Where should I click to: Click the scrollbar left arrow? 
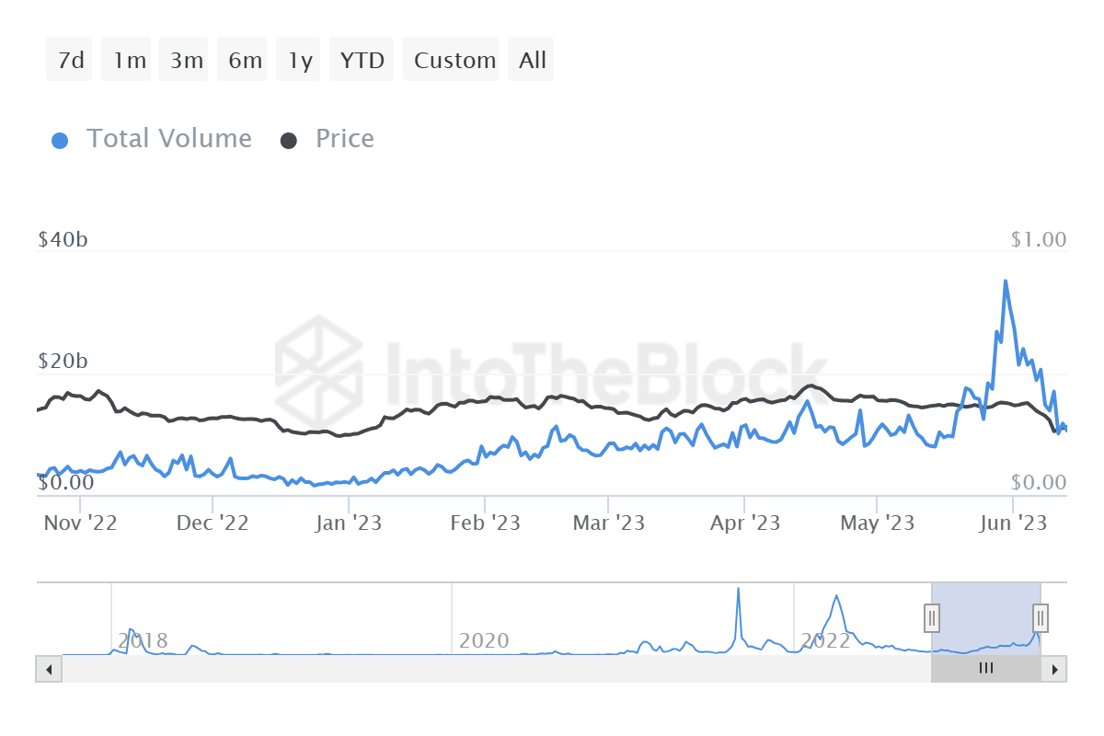[x=49, y=669]
